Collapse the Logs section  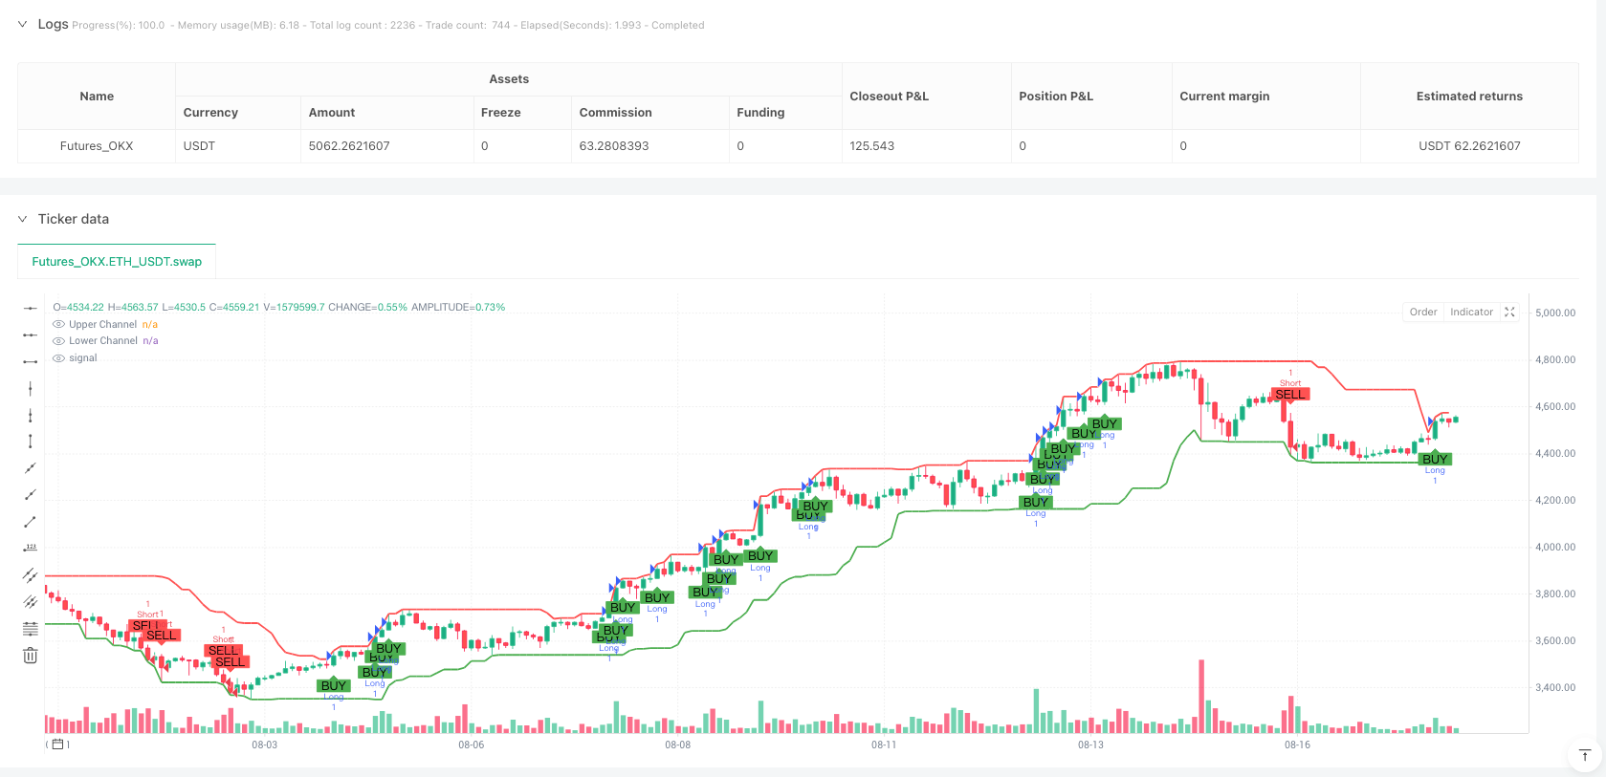tap(23, 25)
